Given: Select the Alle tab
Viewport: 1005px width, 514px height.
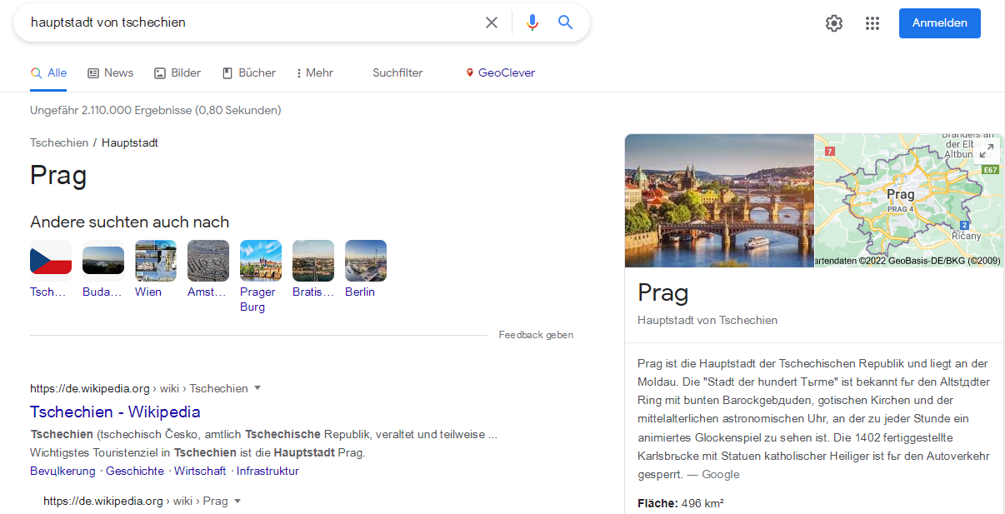Looking at the screenshot, I should coord(48,73).
